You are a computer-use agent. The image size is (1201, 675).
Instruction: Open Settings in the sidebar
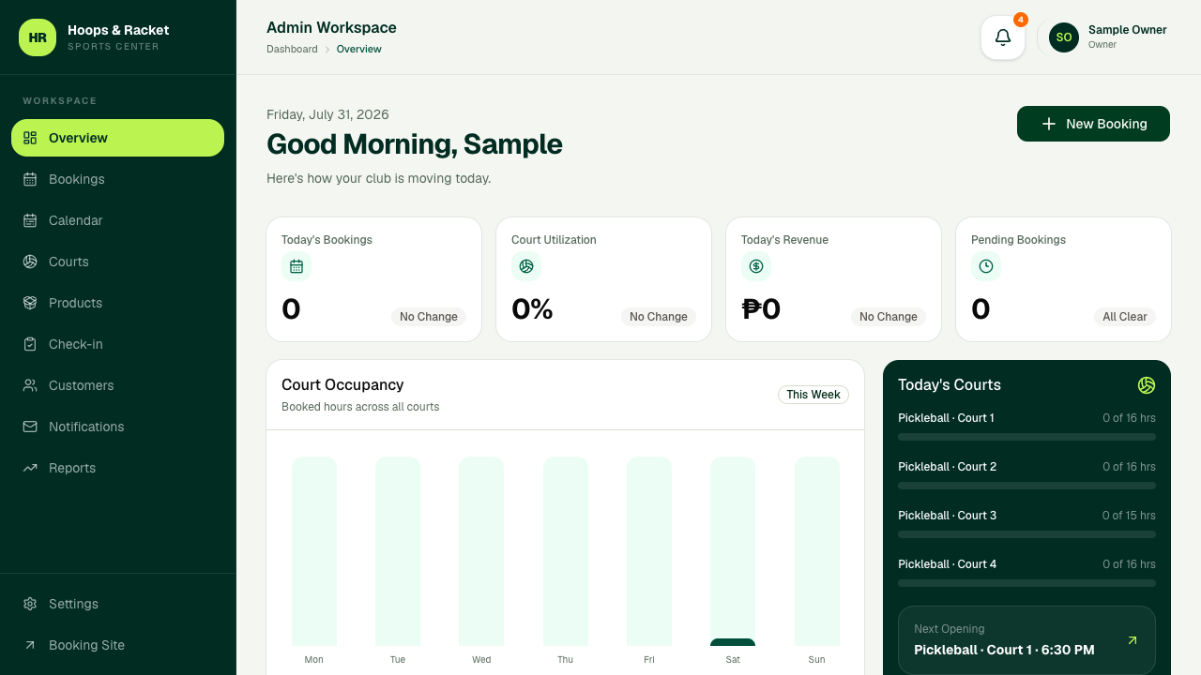117,604
